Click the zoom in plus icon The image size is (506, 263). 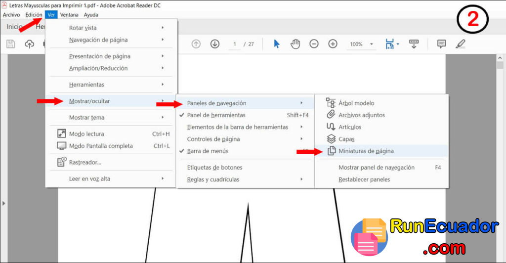[x=333, y=44]
